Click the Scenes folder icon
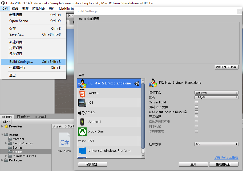 [10, 147]
